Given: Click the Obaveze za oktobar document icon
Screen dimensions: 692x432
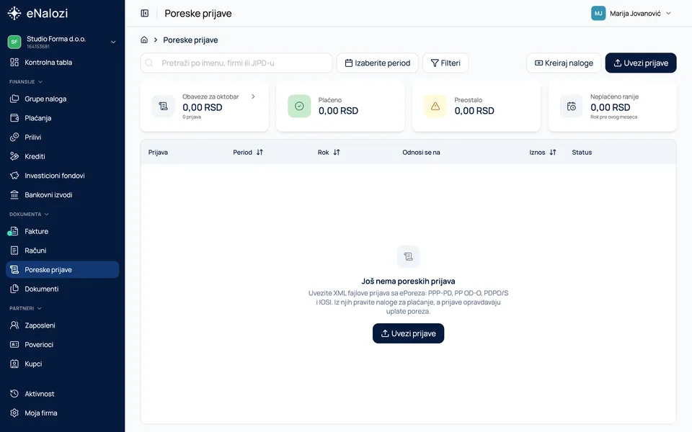Looking at the screenshot, I should coord(164,107).
